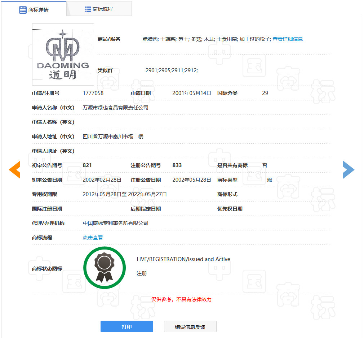Click the list icon on 商标流程 tab

point(88,8)
